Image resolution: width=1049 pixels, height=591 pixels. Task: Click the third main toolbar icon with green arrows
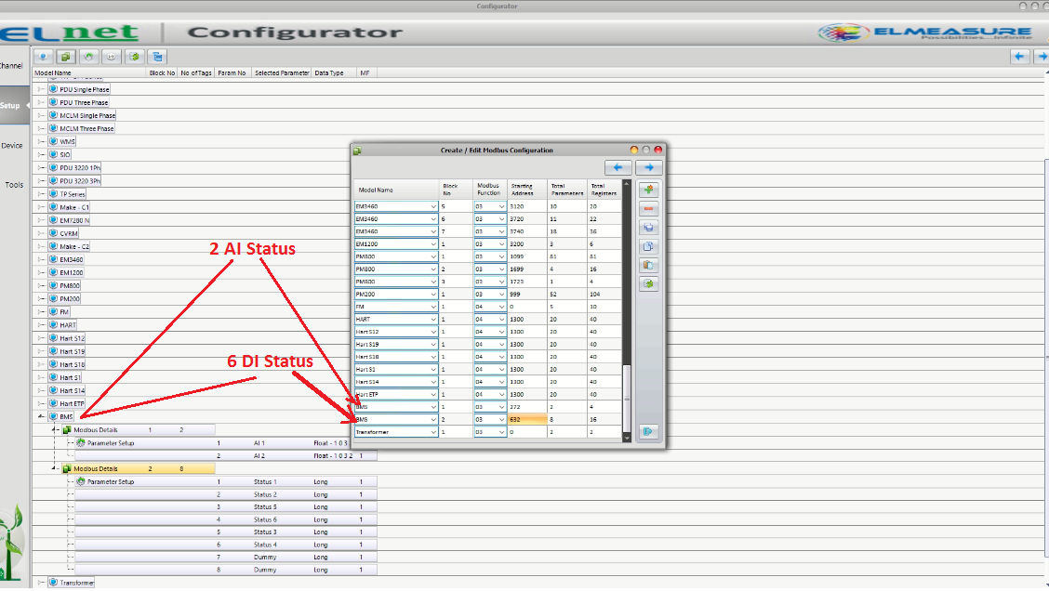[88, 57]
